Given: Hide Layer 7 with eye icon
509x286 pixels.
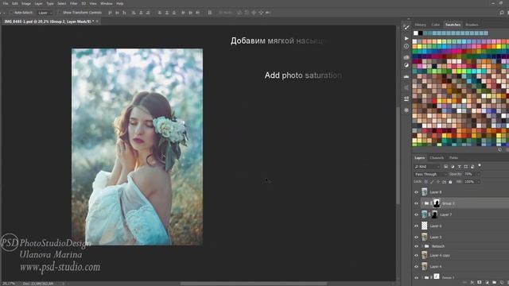Looking at the screenshot, I should [417, 214].
